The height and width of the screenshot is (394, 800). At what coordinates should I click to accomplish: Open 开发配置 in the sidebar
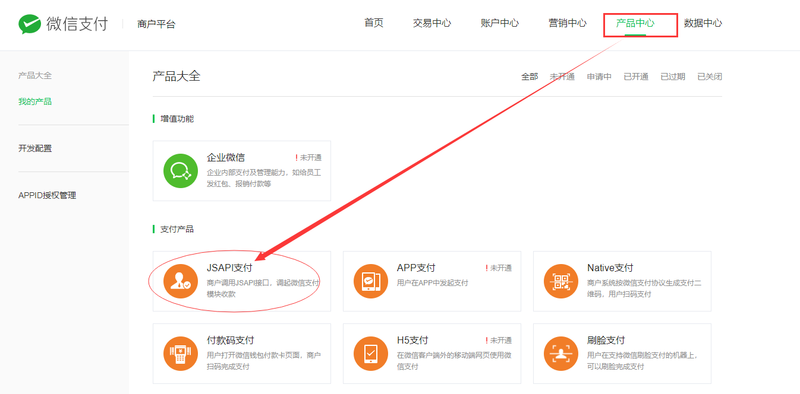pyautogui.click(x=35, y=148)
